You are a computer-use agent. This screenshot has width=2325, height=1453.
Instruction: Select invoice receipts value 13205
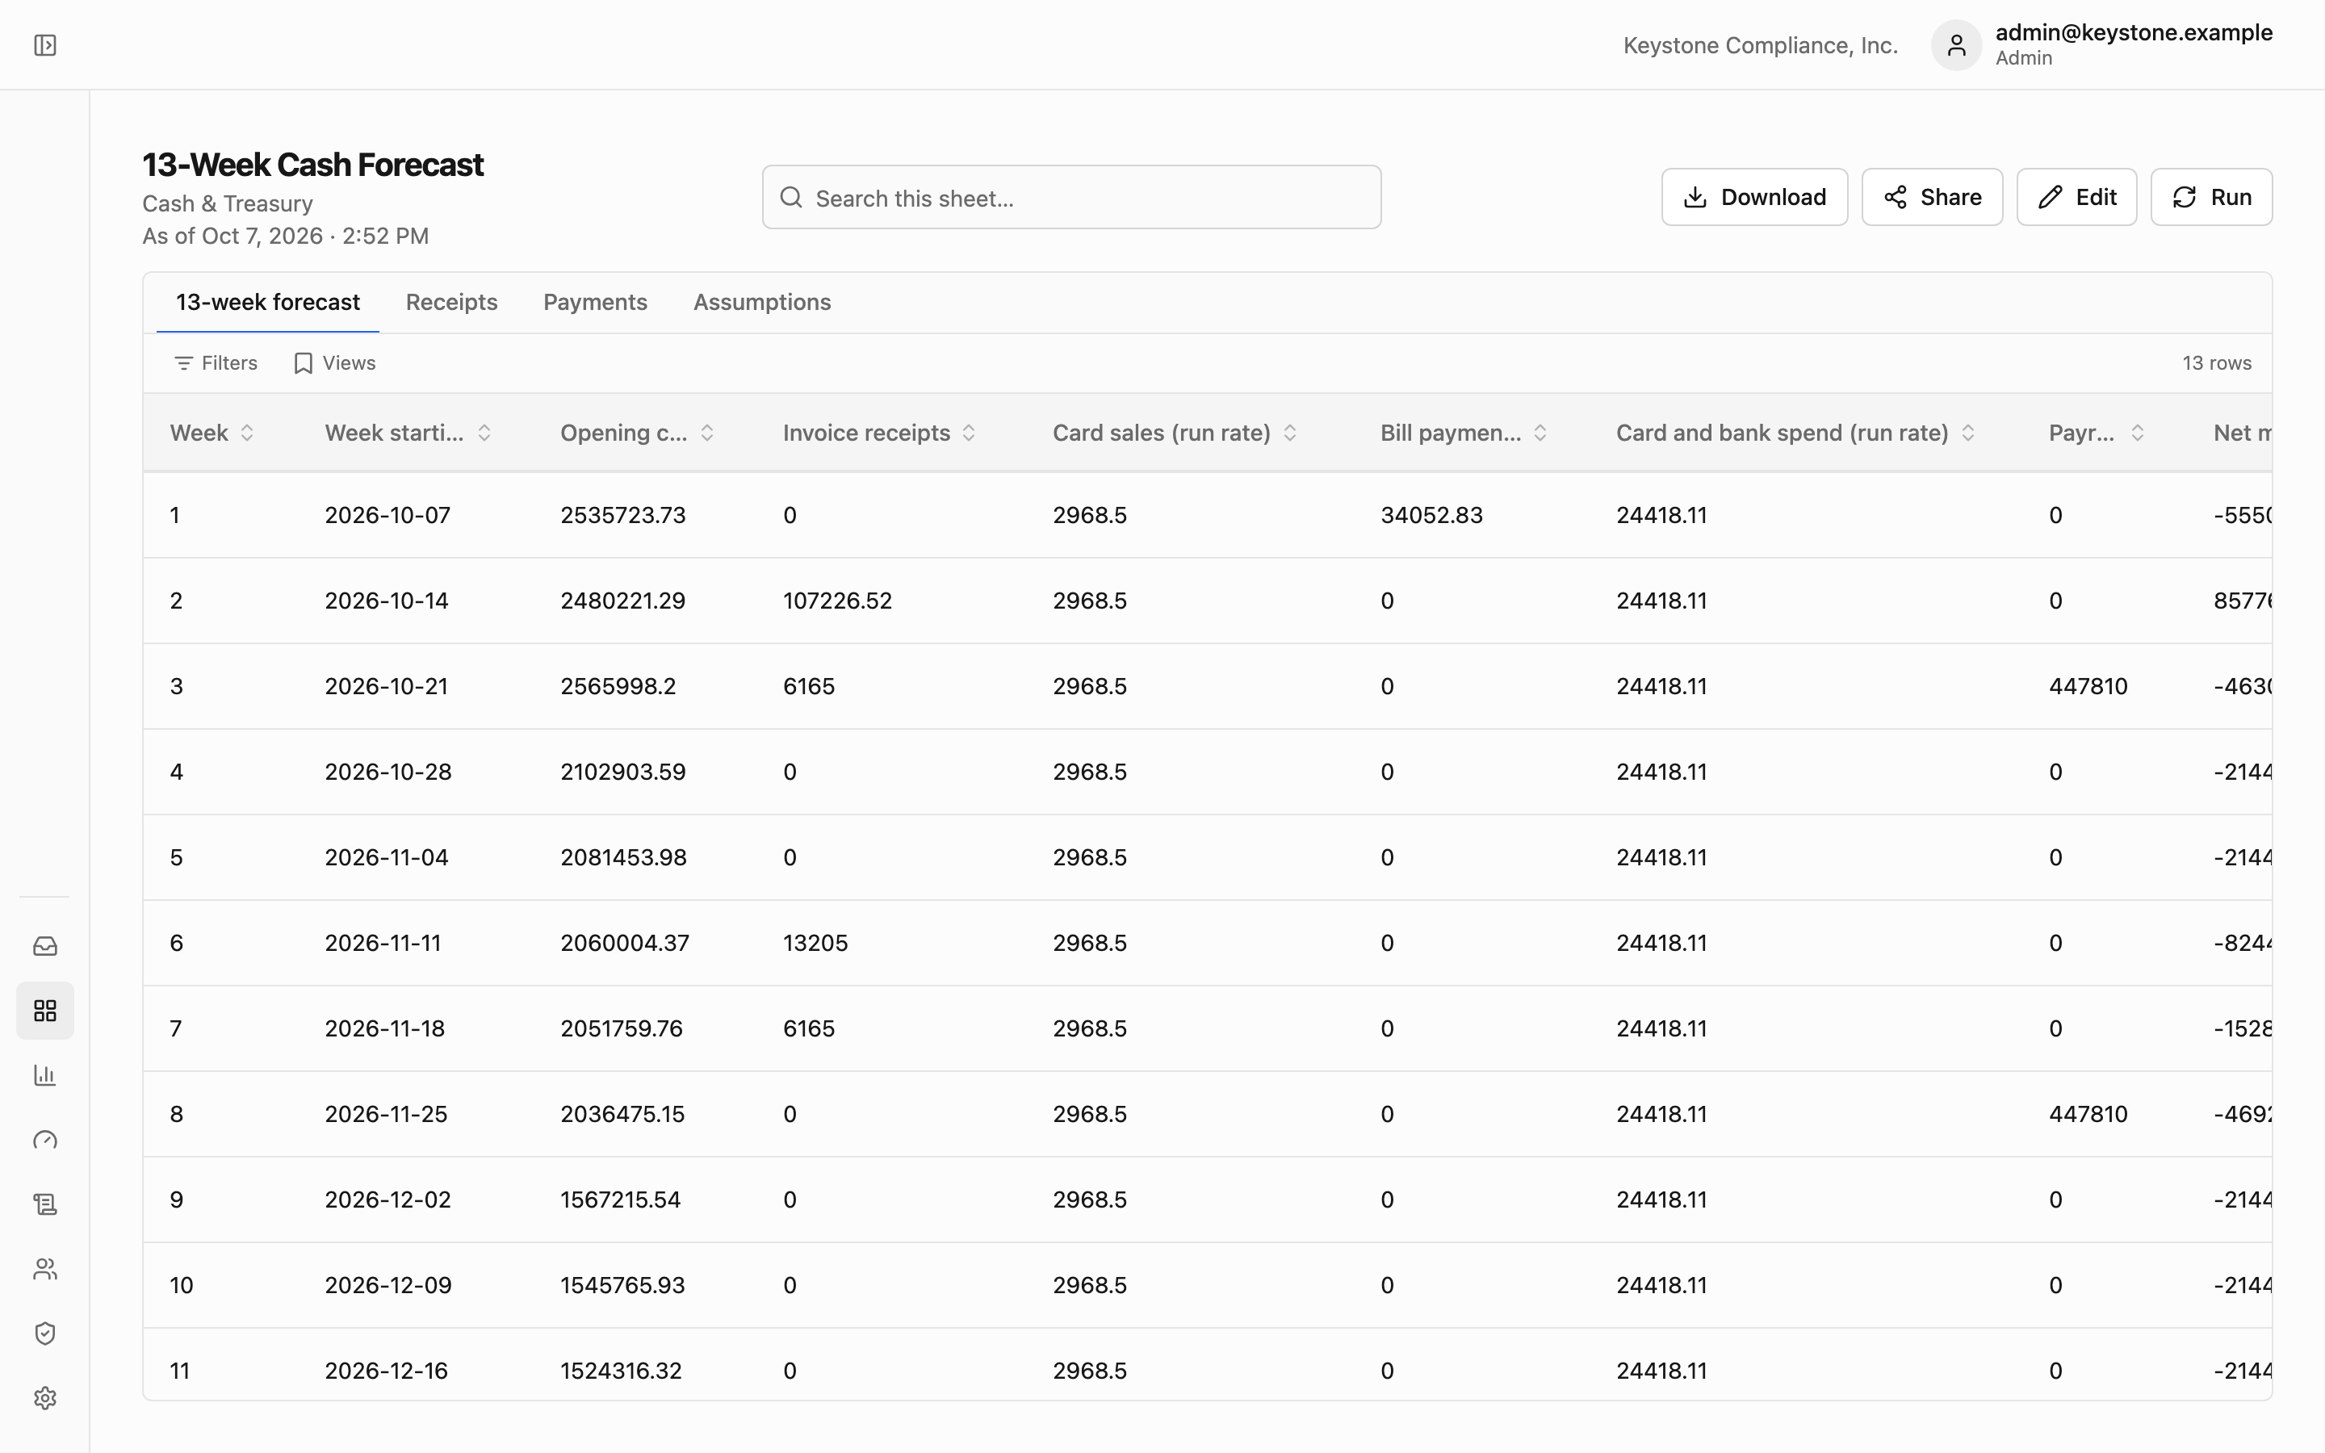coord(815,943)
